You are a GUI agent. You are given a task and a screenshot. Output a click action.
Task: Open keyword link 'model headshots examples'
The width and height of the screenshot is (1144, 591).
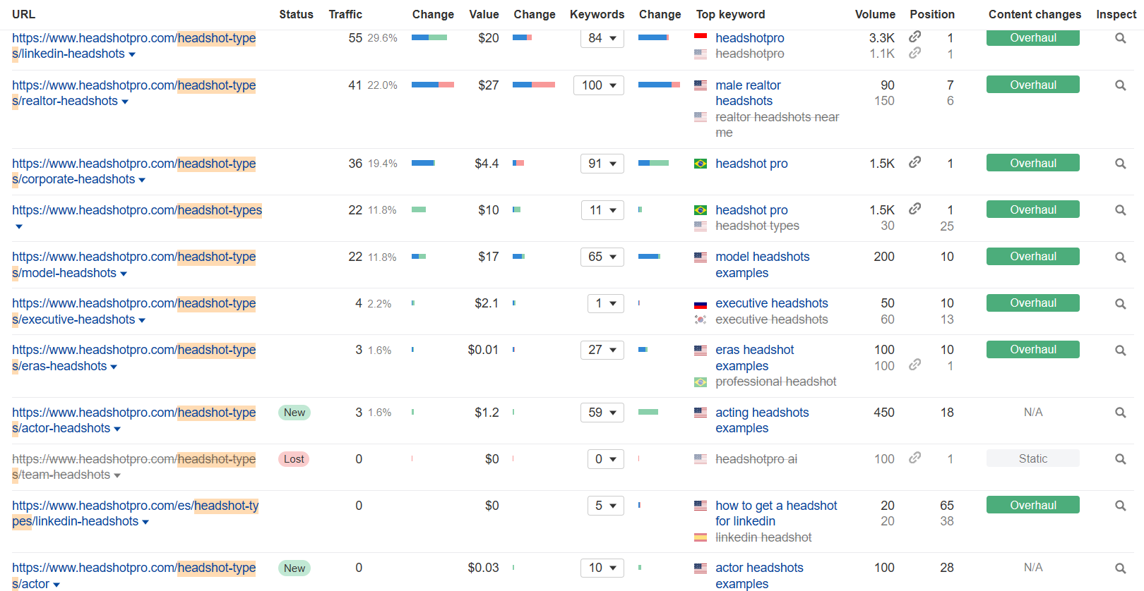763,264
